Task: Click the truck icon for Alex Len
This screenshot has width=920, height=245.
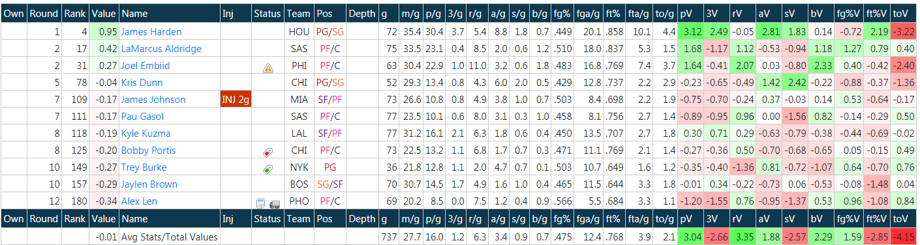Action: coord(274,202)
